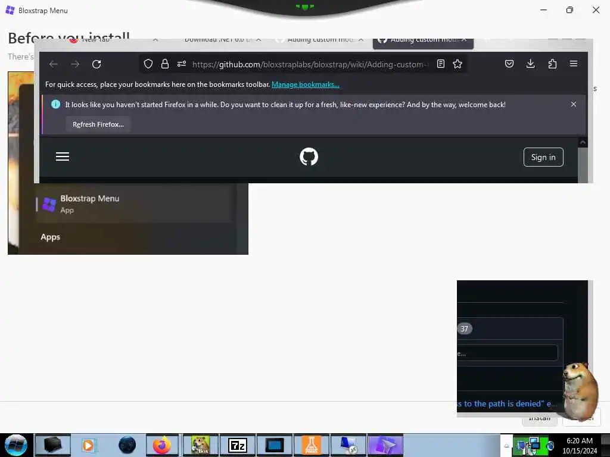Click the info icon in the Firefox notification

point(55,104)
